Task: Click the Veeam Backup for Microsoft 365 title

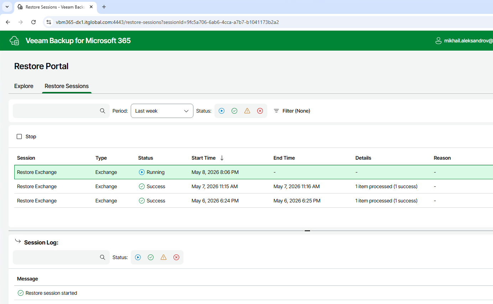Action: (x=78, y=41)
